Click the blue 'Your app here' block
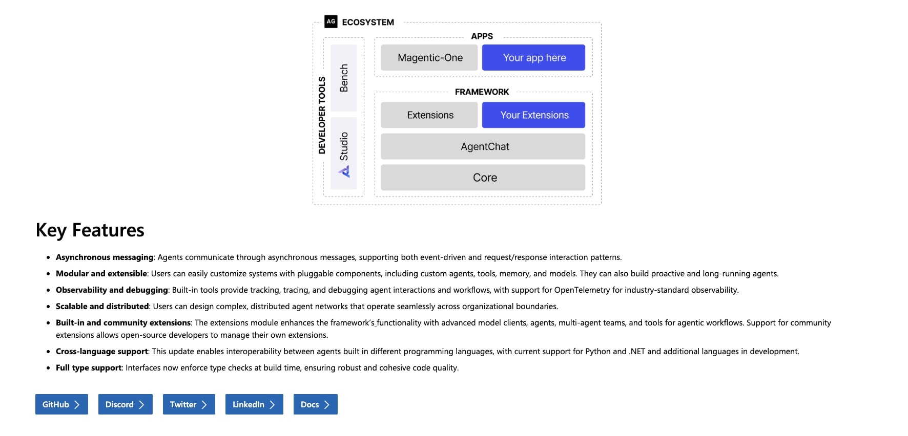This screenshot has height=436, width=908. click(x=534, y=57)
